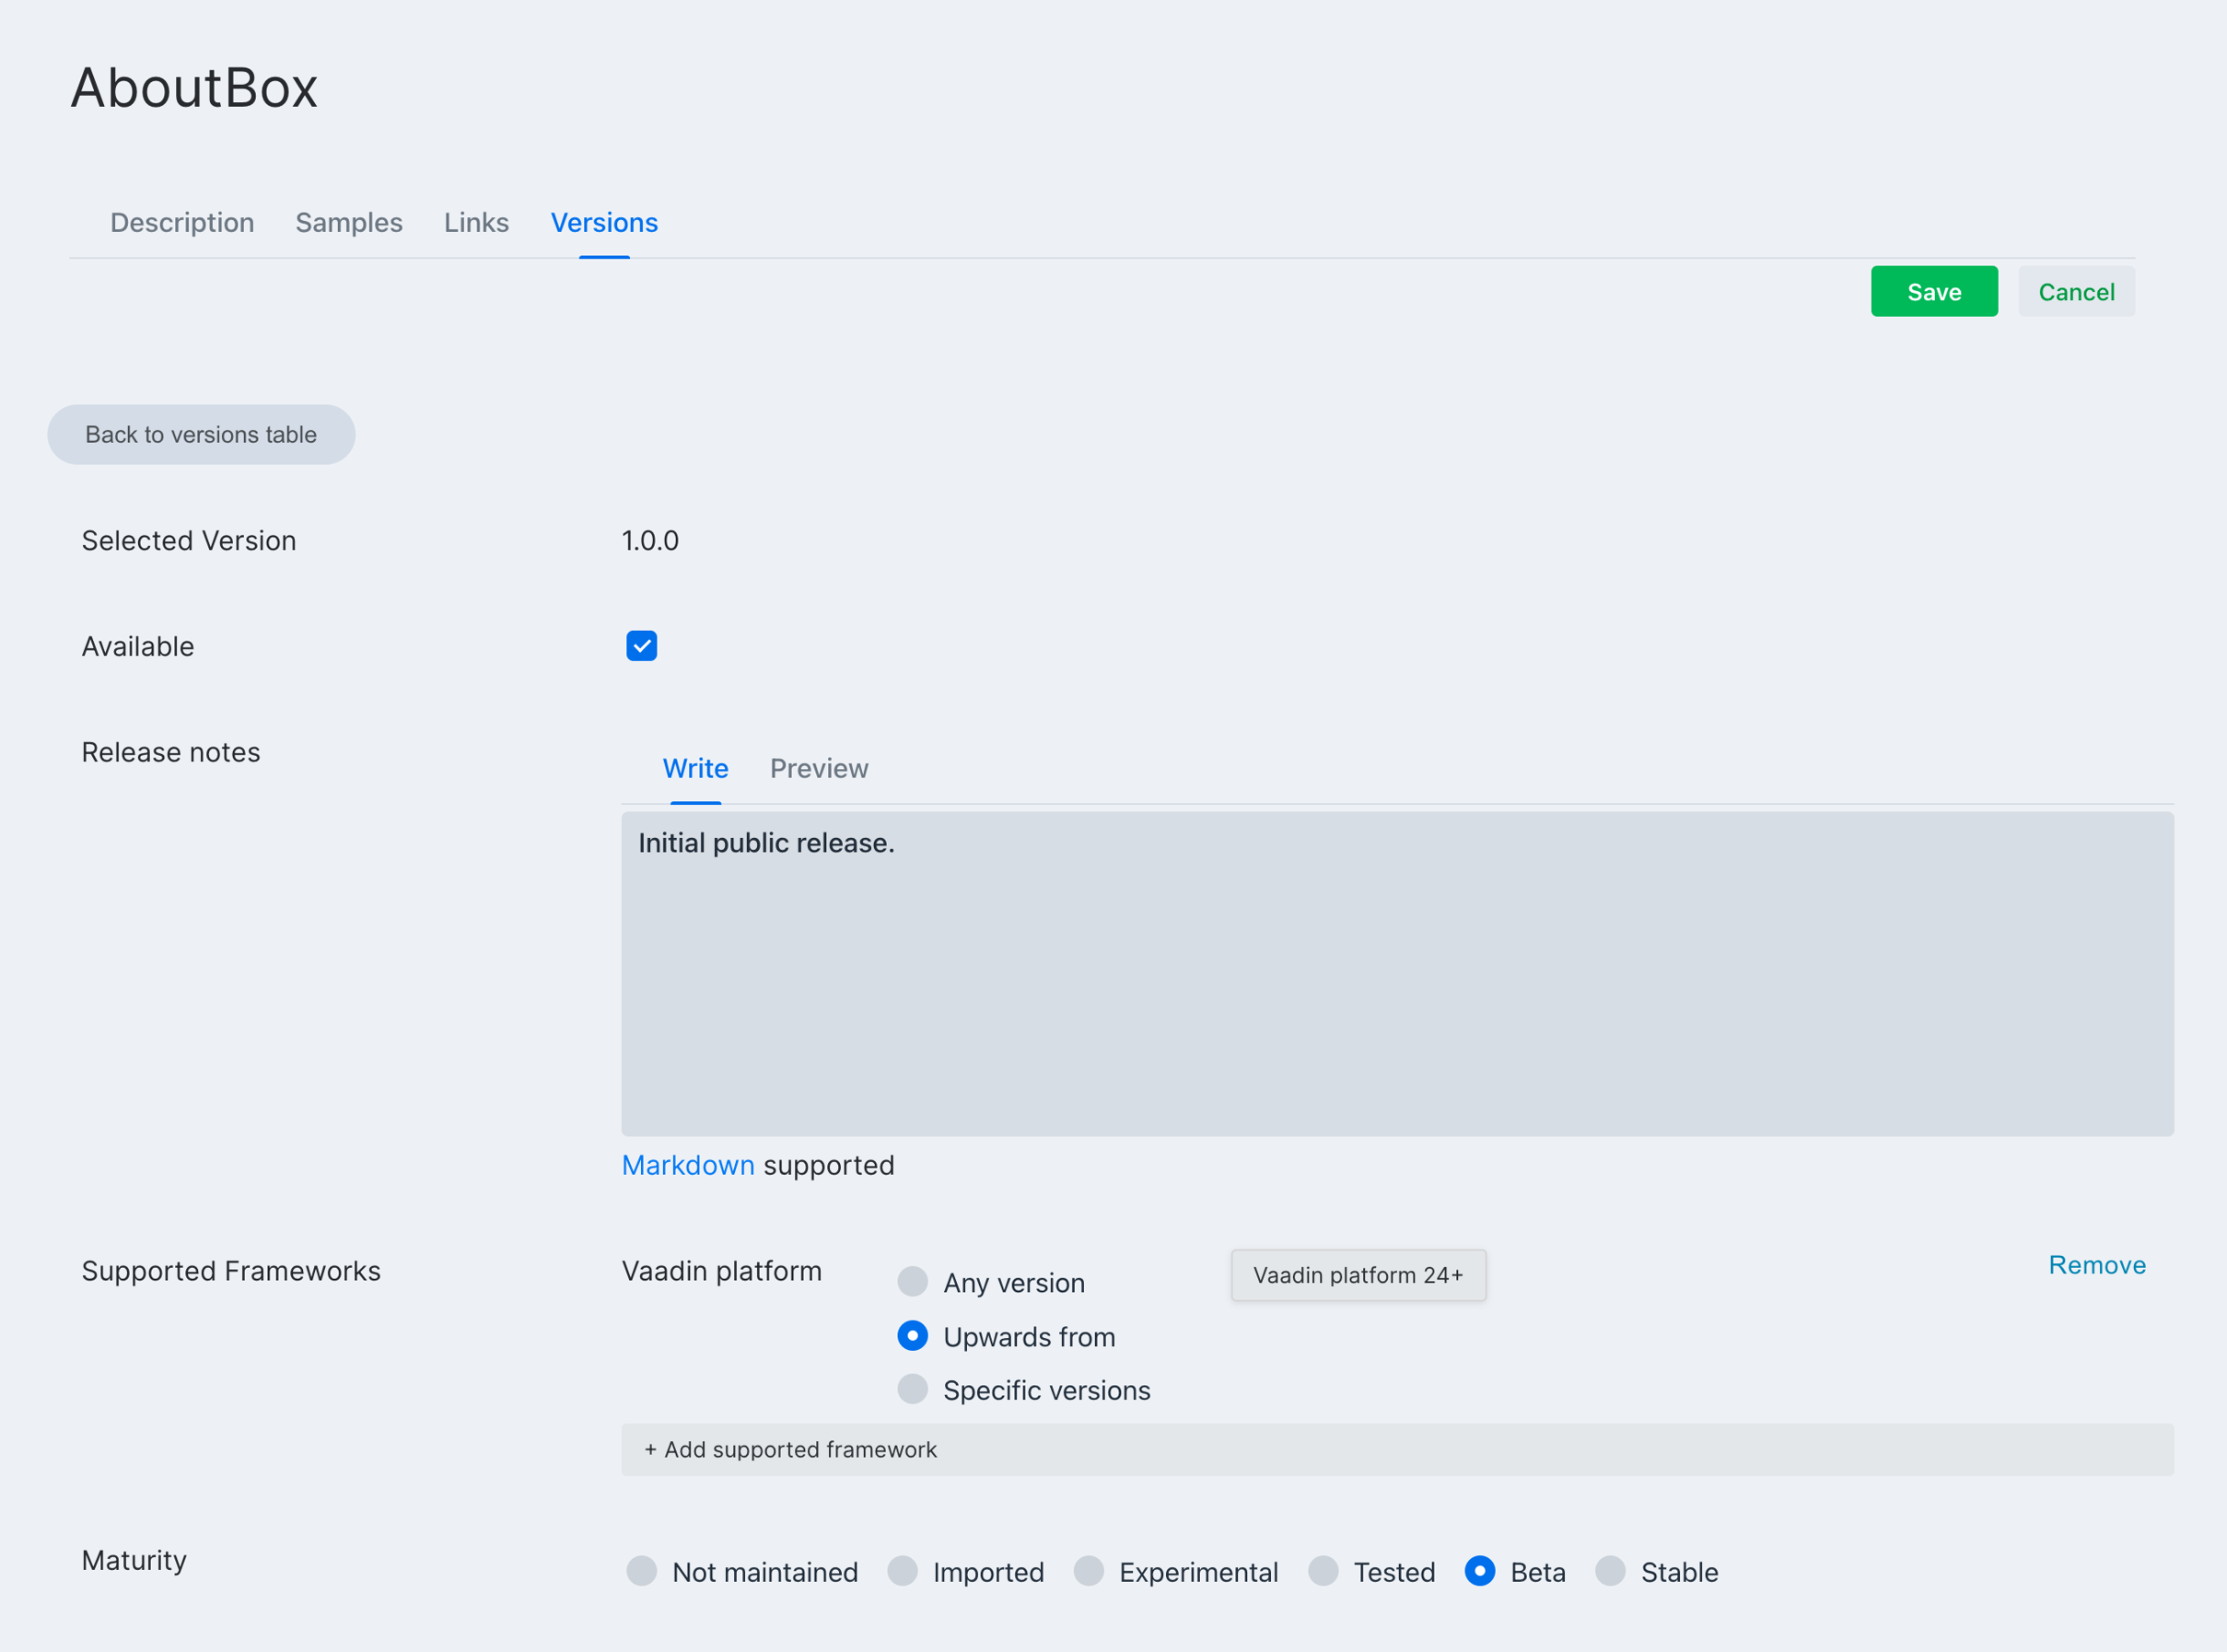
Task: Click into the release notes text area
Action: (x=1396, y=973)
